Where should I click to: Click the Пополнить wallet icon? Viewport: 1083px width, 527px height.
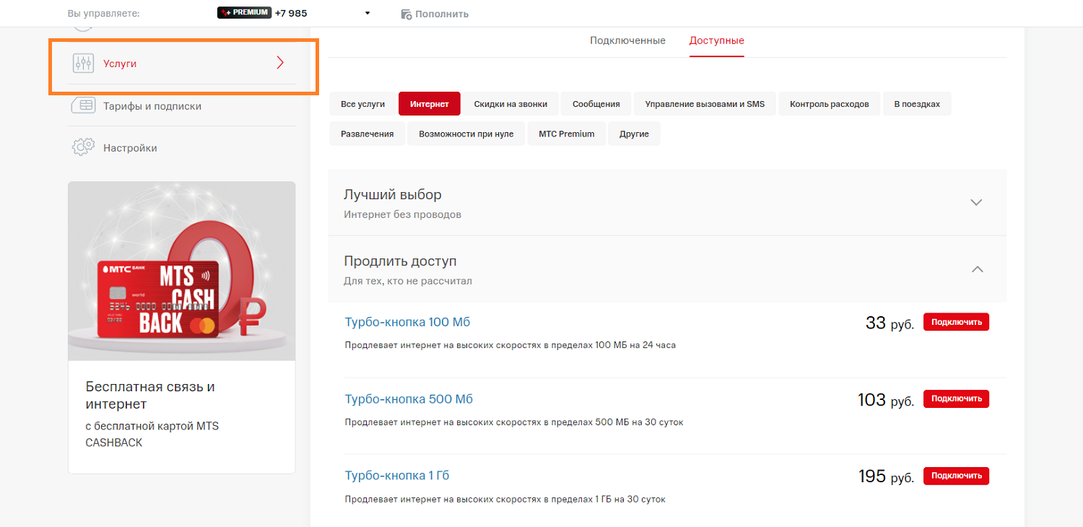pyautogui.click(x=406, y=14)
